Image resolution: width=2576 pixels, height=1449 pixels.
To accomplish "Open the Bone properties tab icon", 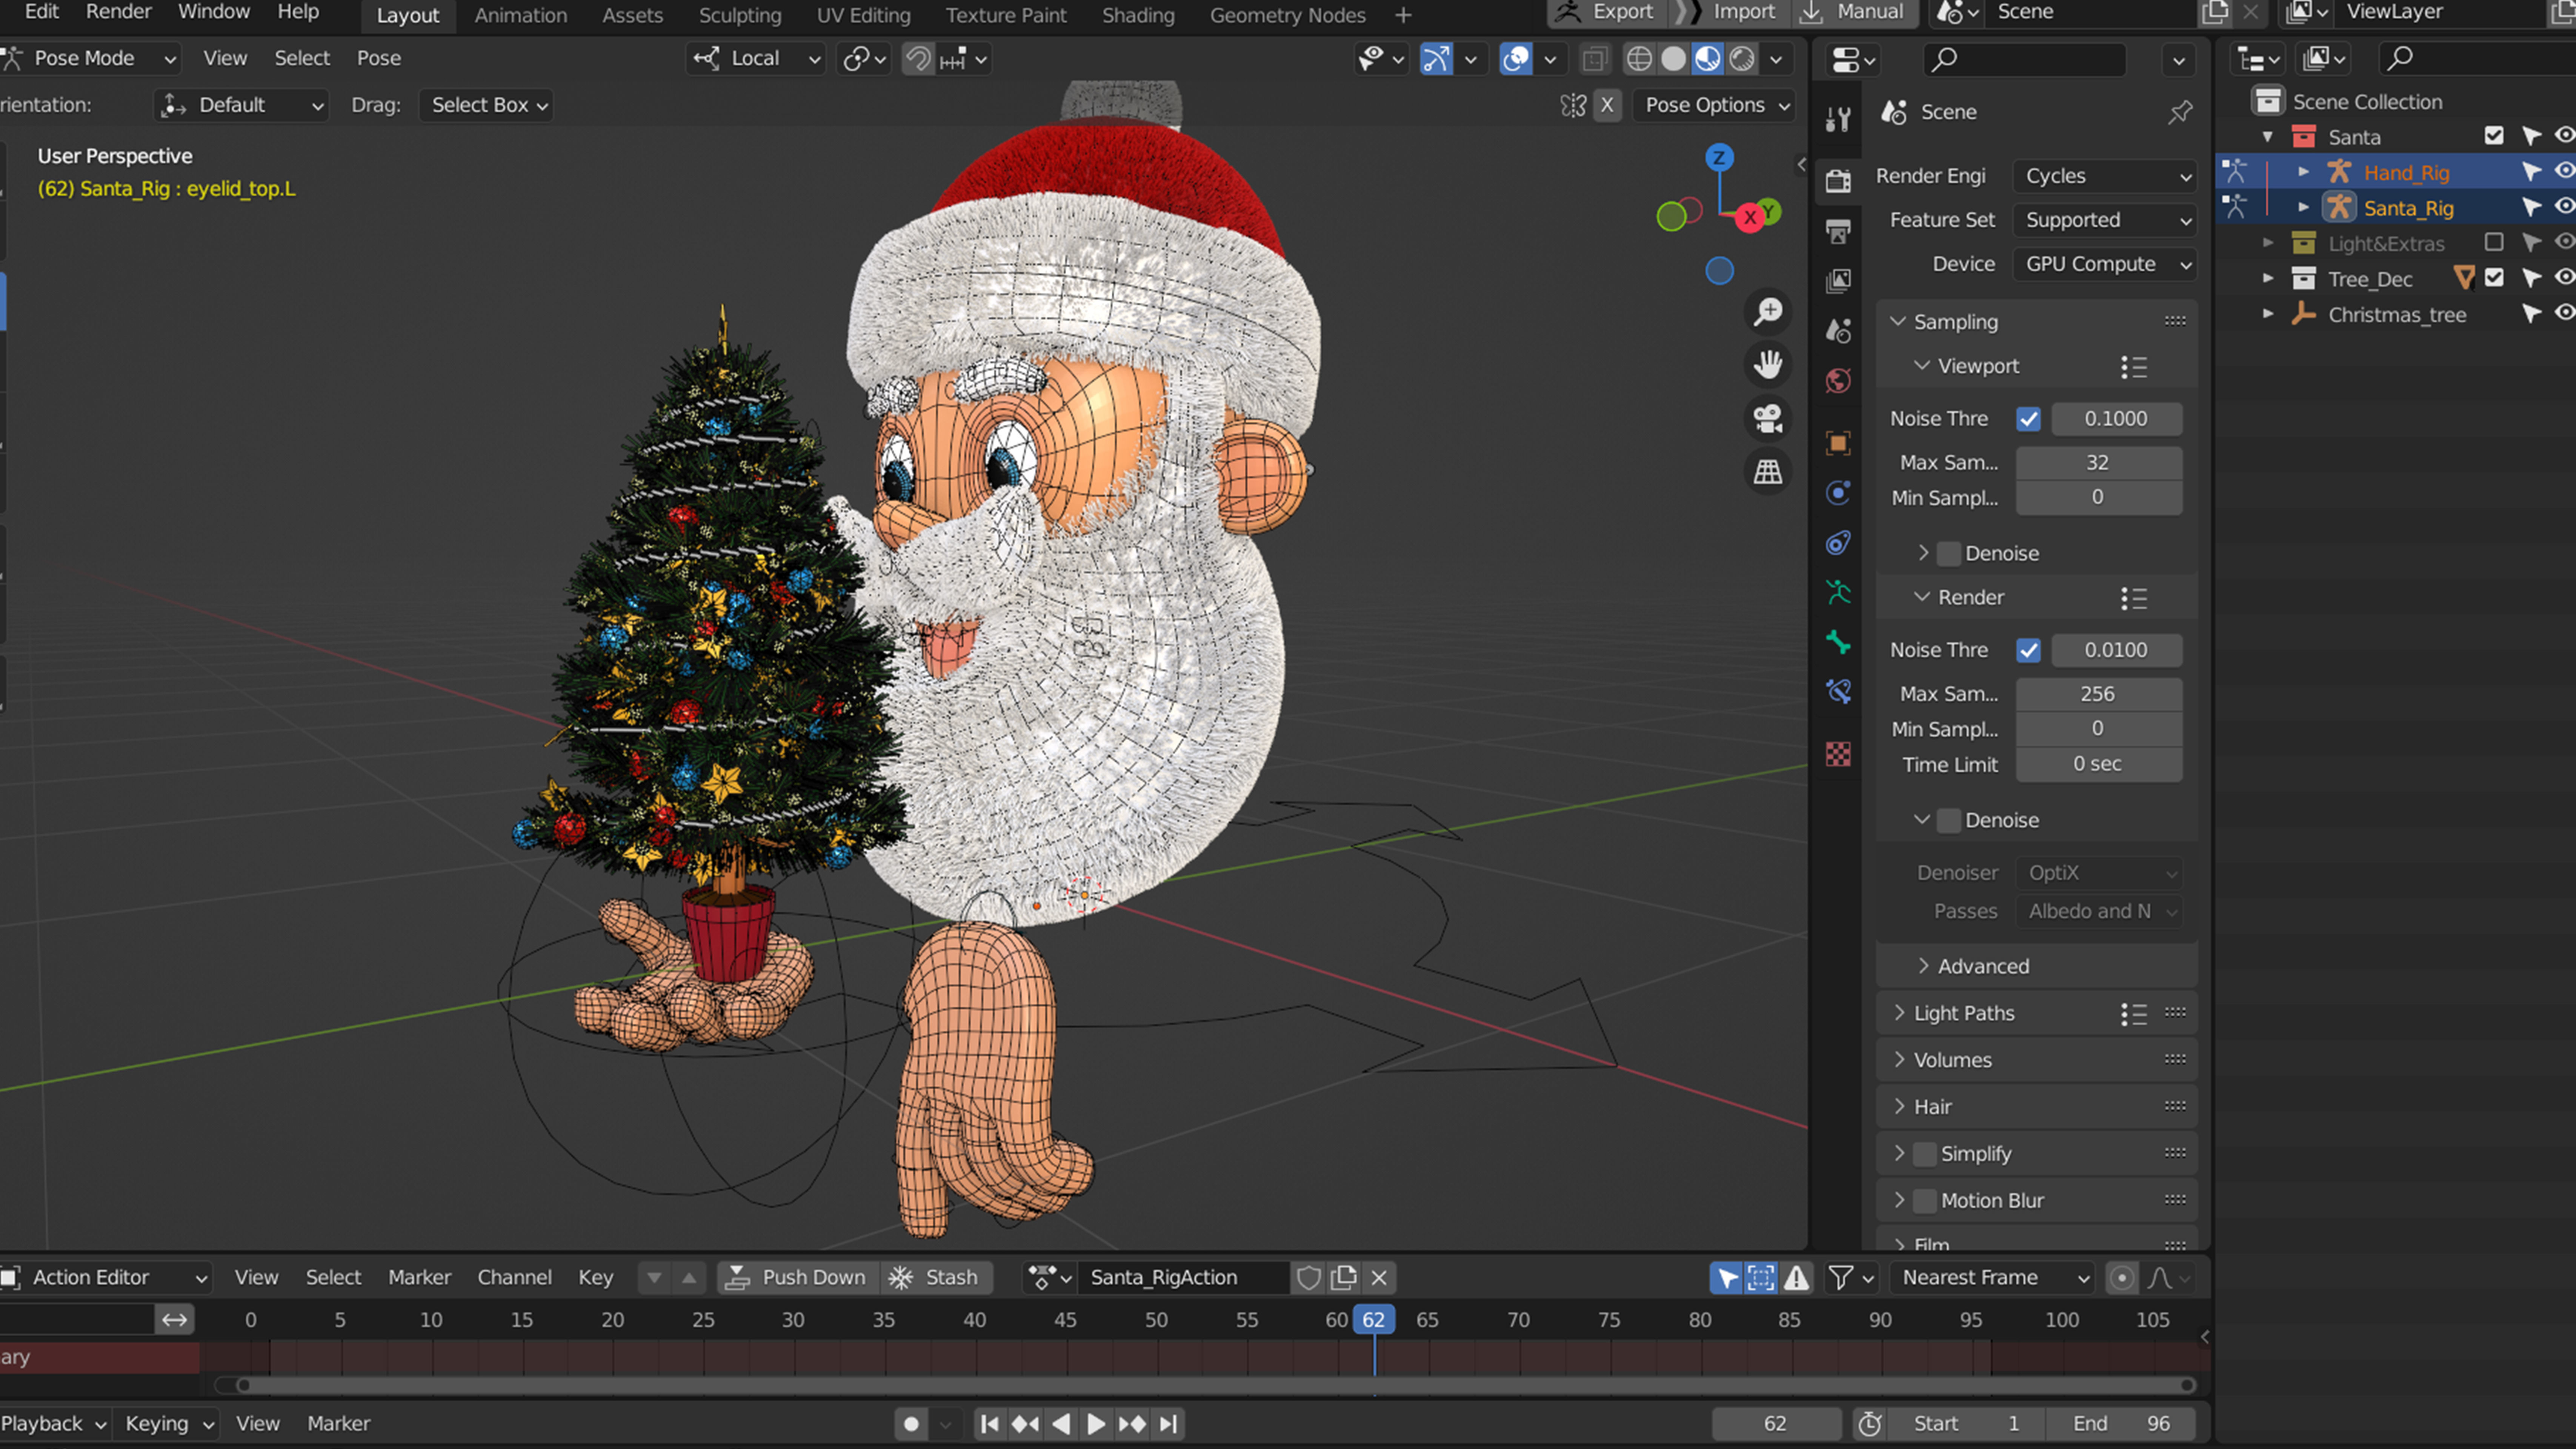I will (x=1838, y=642).
